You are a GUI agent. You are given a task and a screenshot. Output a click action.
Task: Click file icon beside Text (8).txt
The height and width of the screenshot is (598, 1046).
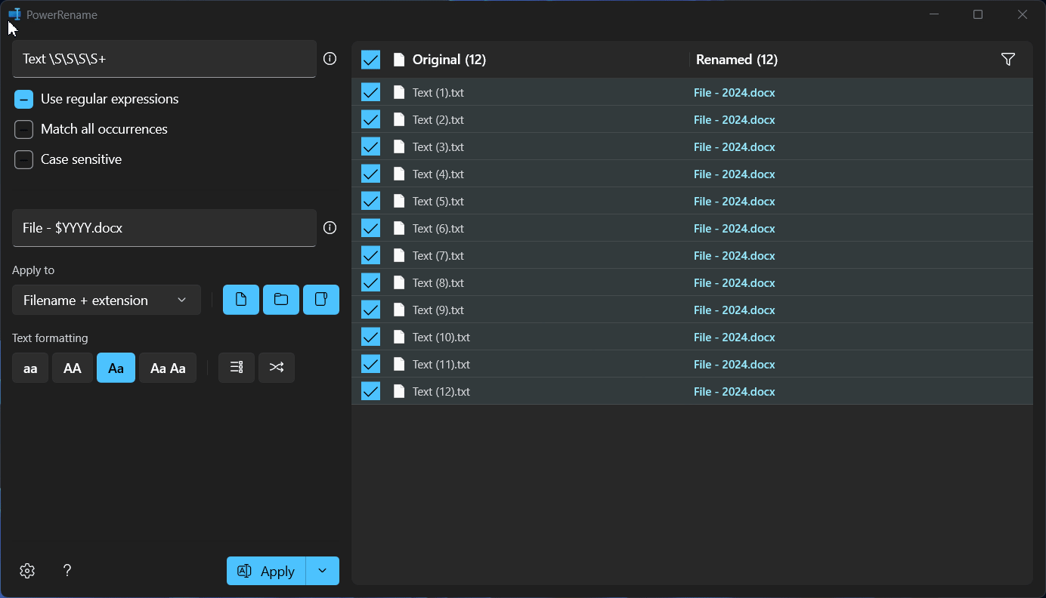click(399, 282)
